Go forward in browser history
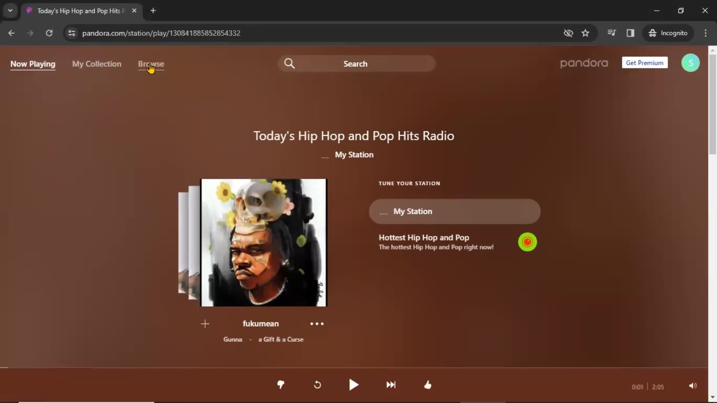 (30, 33)
